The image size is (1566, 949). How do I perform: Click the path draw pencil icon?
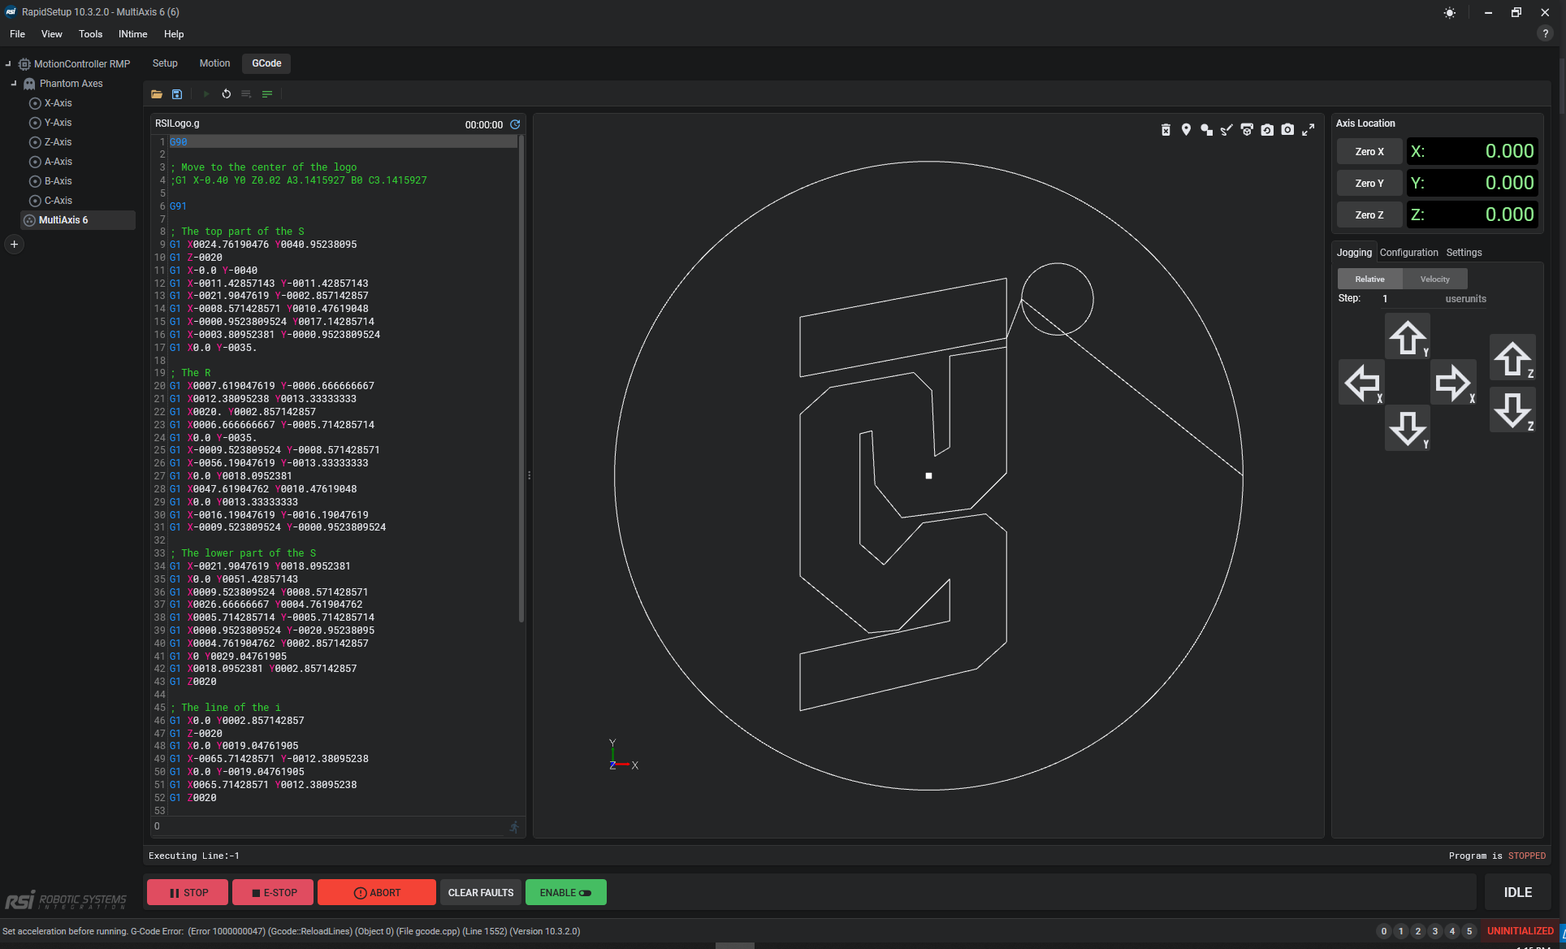point(1226,130)
